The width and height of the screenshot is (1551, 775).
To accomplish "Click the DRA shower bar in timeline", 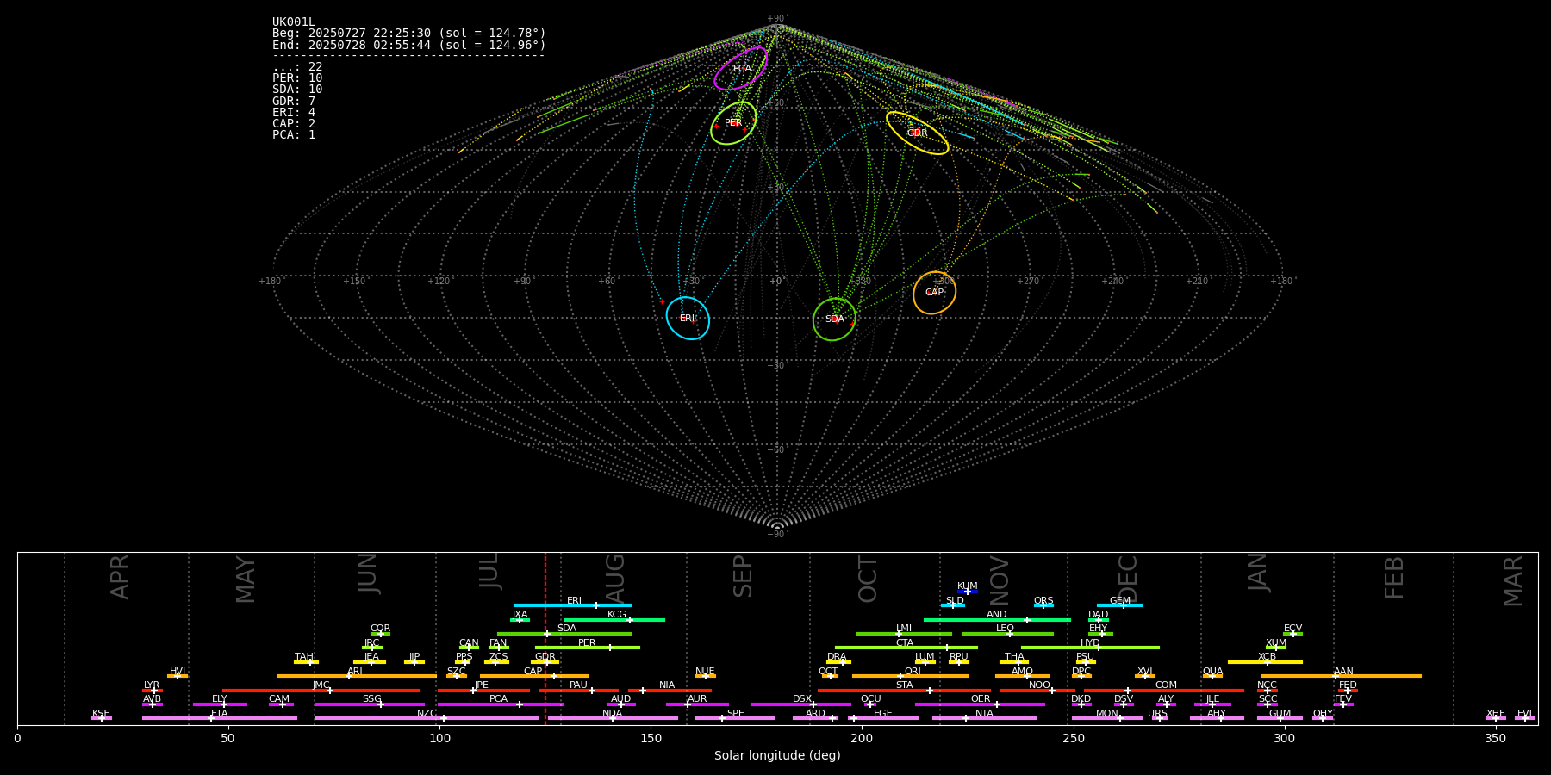I will coord(838,662).
